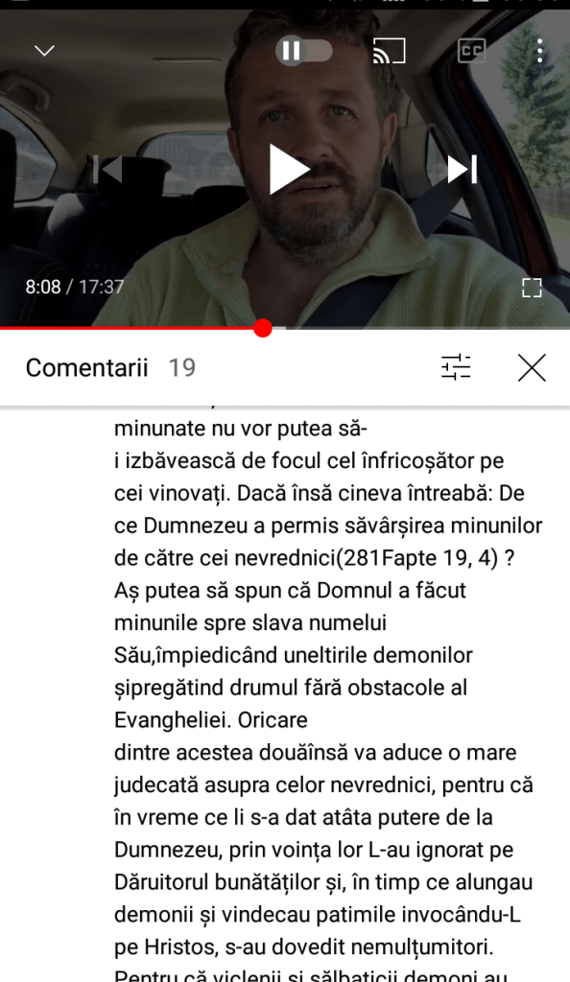
Task: Play the paused video
Action: 289,169
